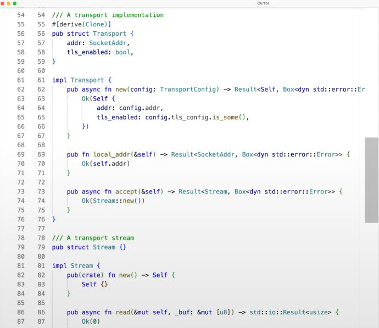Click 'pub(crate) fn new() -> Self {'
Screen dimensions: 379x328
pyautogui.click(x=121, y=275)
